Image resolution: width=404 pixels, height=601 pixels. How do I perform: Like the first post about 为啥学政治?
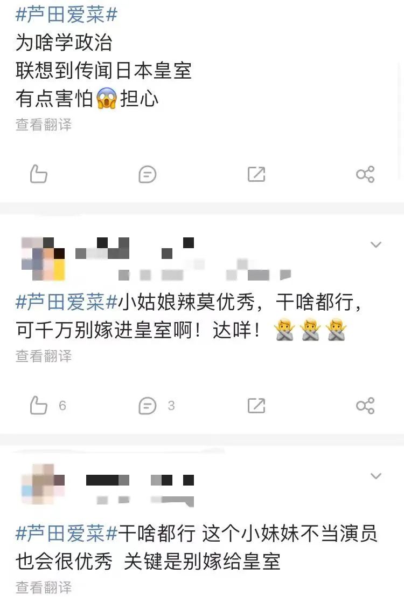(x=38, y=174)
